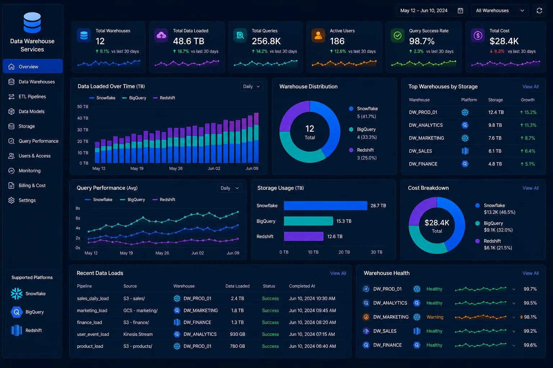Toggle BigQuery in Warehouse Distribution legend

pos(362,129)
